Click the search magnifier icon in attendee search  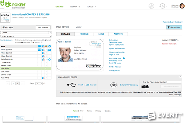click(2, 33)
